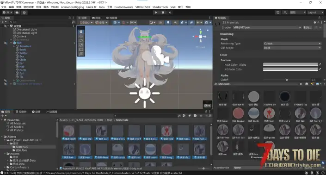Pick Lit Color with the eyedropper icon
This screenshot has width=326, height=175.
point(320,64)
